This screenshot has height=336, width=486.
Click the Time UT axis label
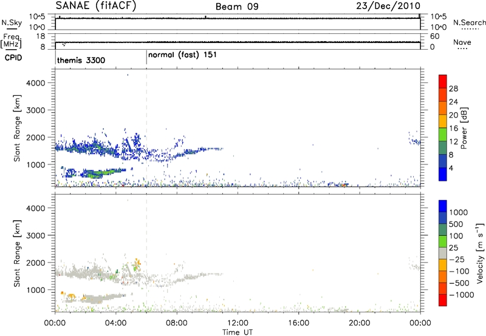(x=238, y=332)
